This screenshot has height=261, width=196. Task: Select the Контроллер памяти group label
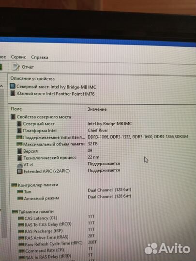pos(38,185)
